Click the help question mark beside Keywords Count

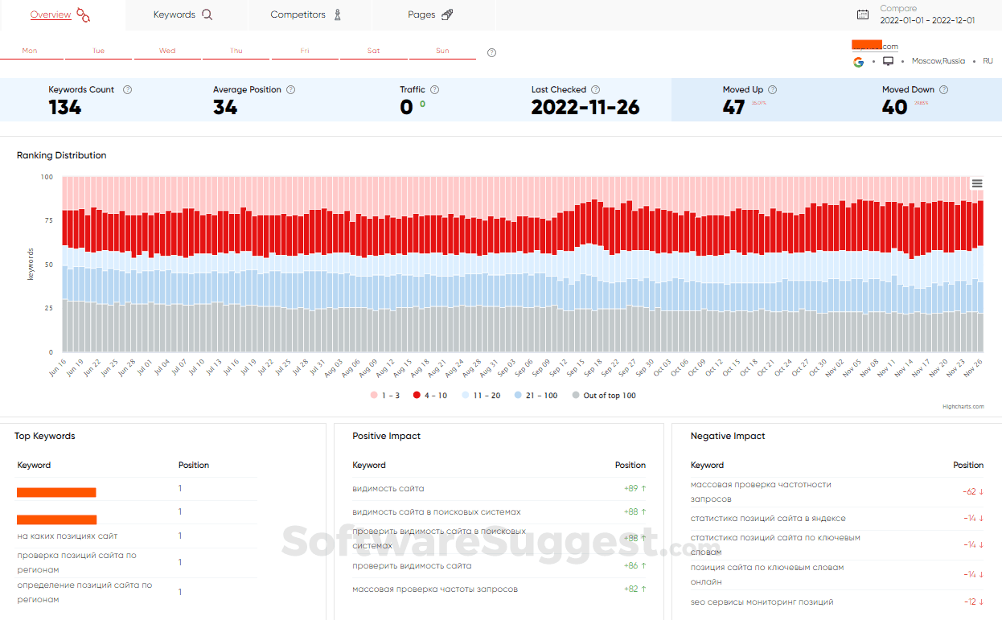pos(127,89)
